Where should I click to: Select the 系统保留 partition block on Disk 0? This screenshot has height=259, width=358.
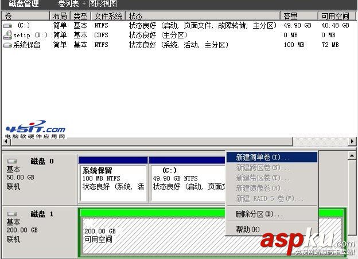(x=113, y=179)
